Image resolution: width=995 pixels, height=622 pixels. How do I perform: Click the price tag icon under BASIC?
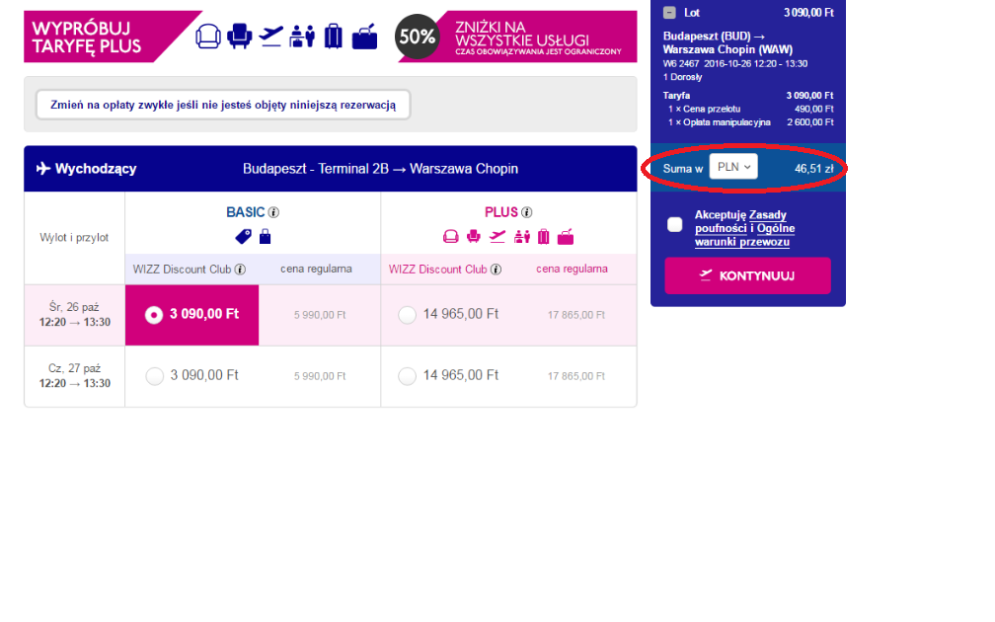[243, 237]
